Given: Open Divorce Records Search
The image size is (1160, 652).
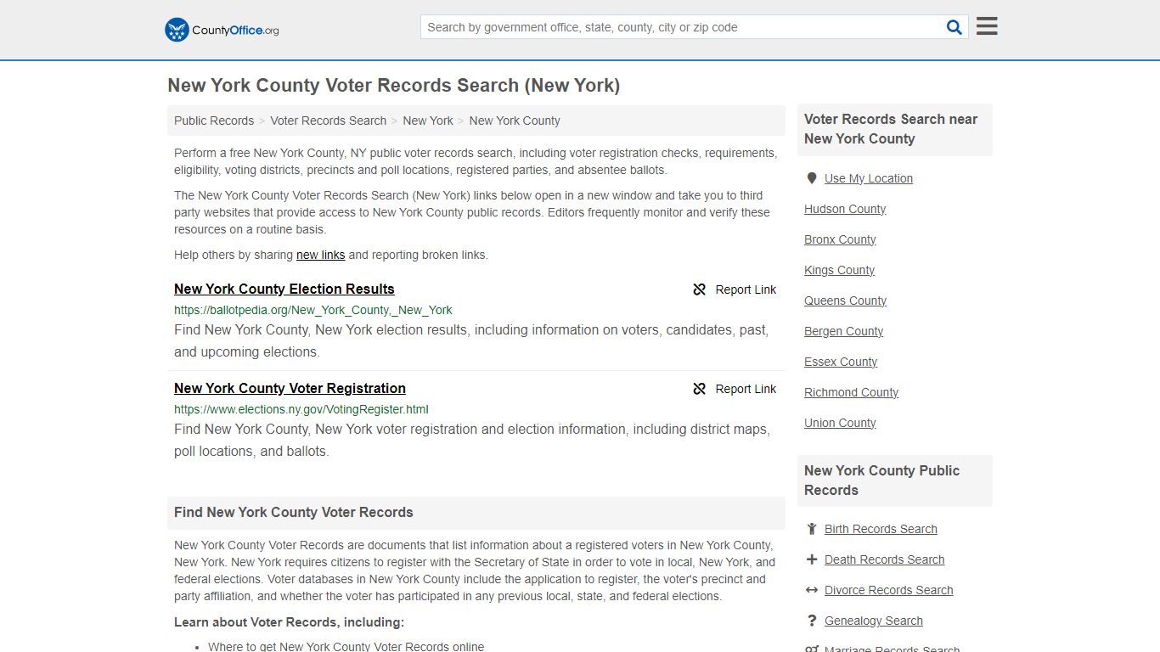Looking at the screenshot, I should click(x=888, y=590).
